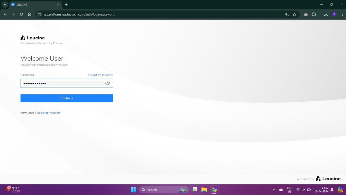Open the screen capture camera icon
This screenshot has height=195, width=346.
[x=306, y=14]
